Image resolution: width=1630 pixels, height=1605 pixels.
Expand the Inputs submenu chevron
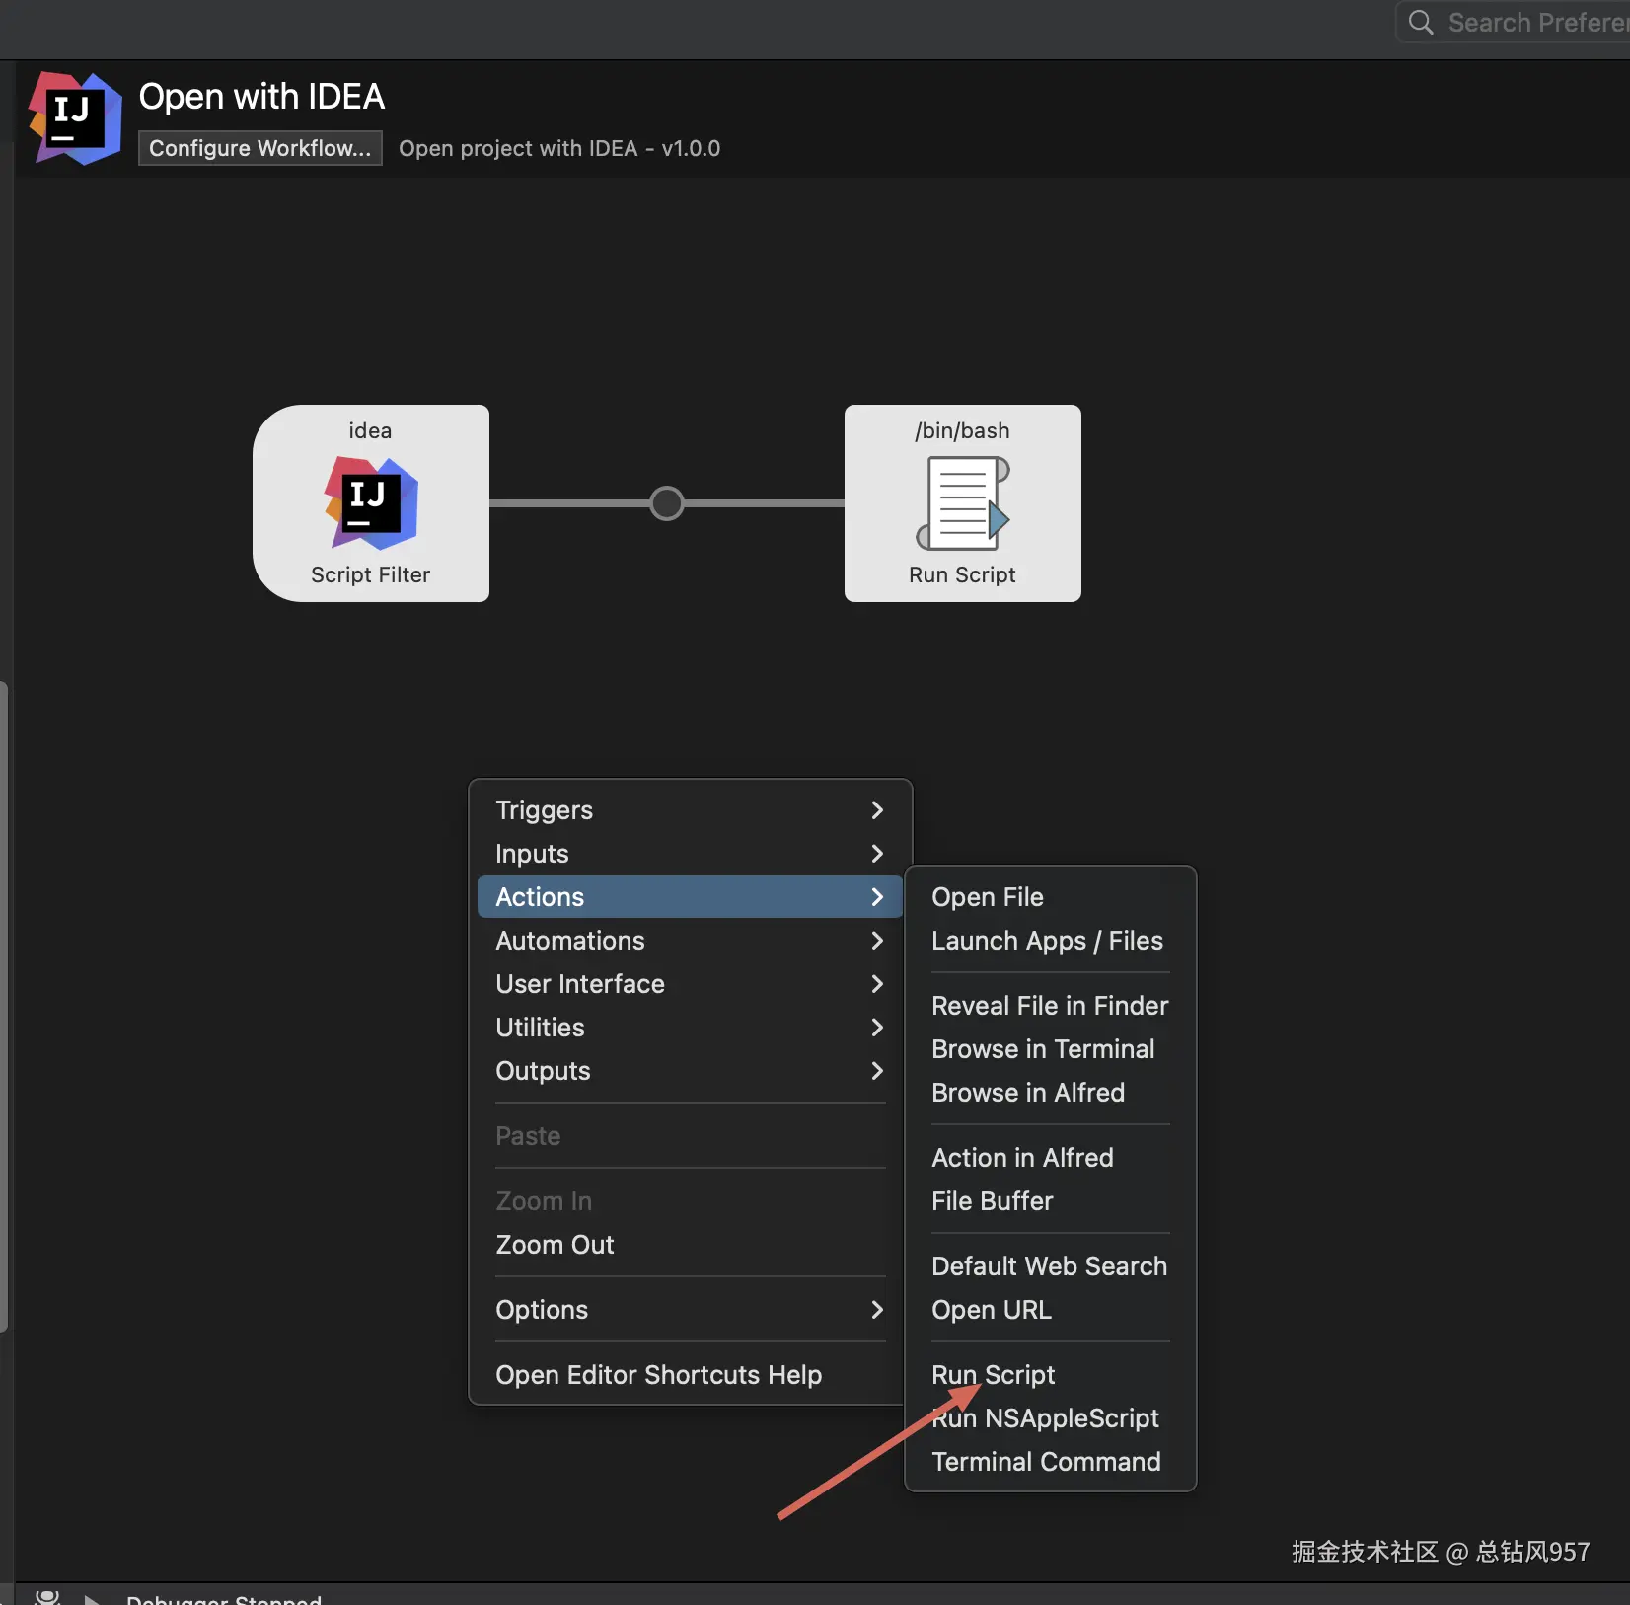click(877, 854)
